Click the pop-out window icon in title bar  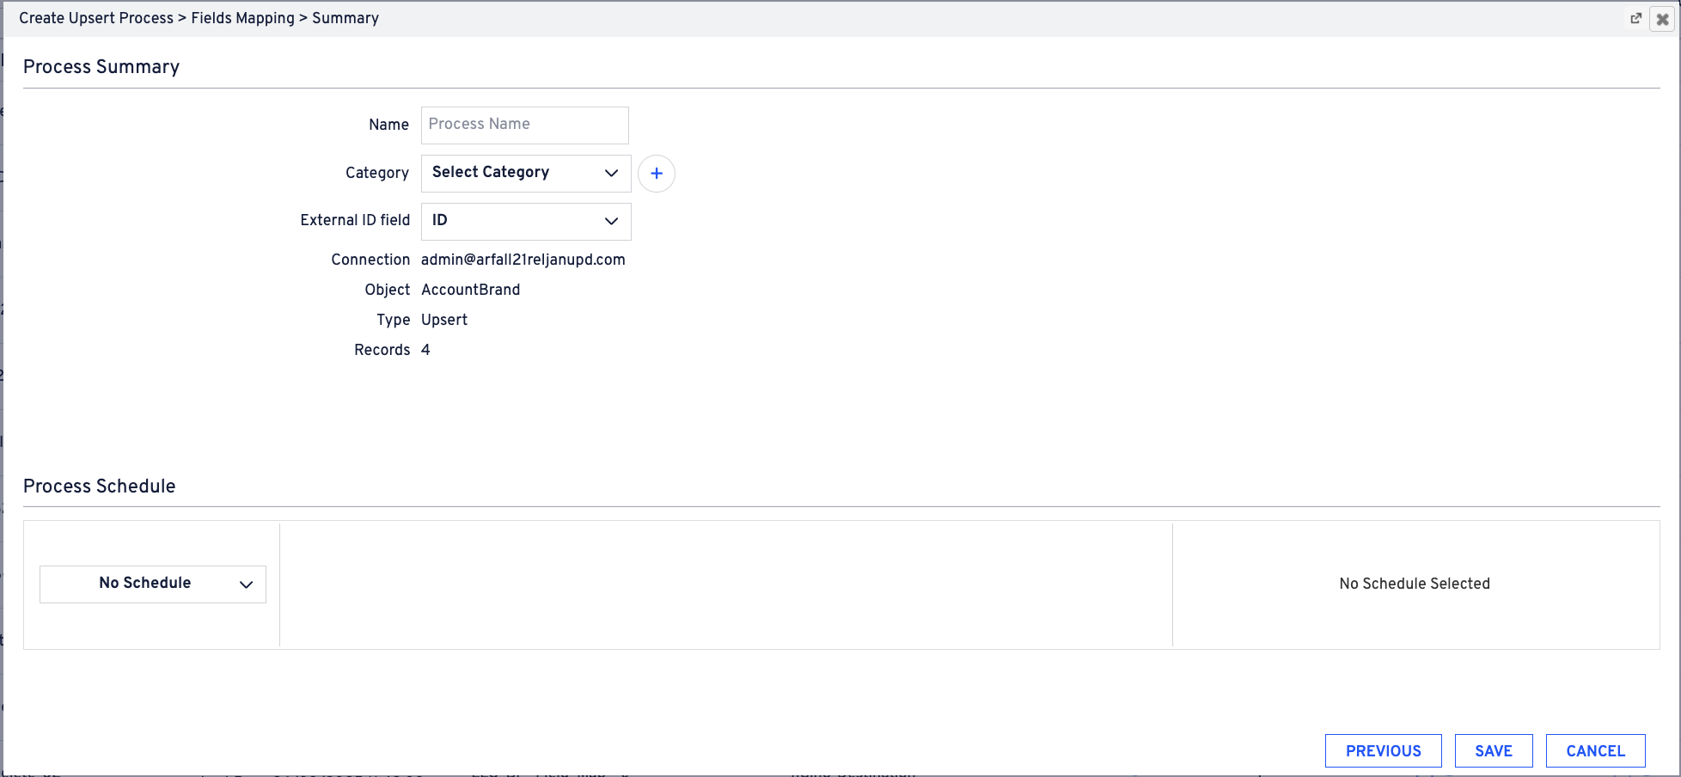[x=1636, y=18]
